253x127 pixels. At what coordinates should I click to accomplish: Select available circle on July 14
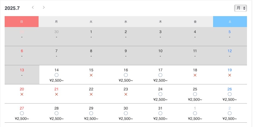pyautogui.click(x=56, y=75)
